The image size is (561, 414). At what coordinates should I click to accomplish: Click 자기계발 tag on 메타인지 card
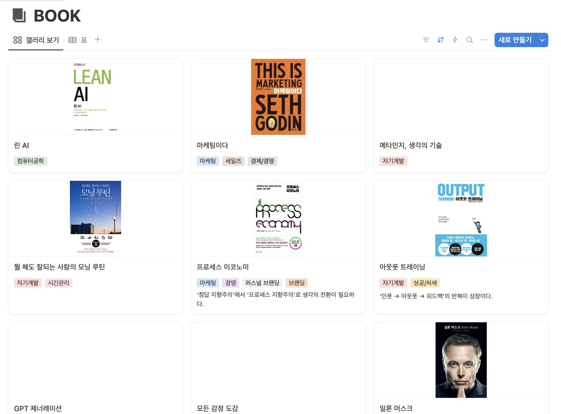393,161
